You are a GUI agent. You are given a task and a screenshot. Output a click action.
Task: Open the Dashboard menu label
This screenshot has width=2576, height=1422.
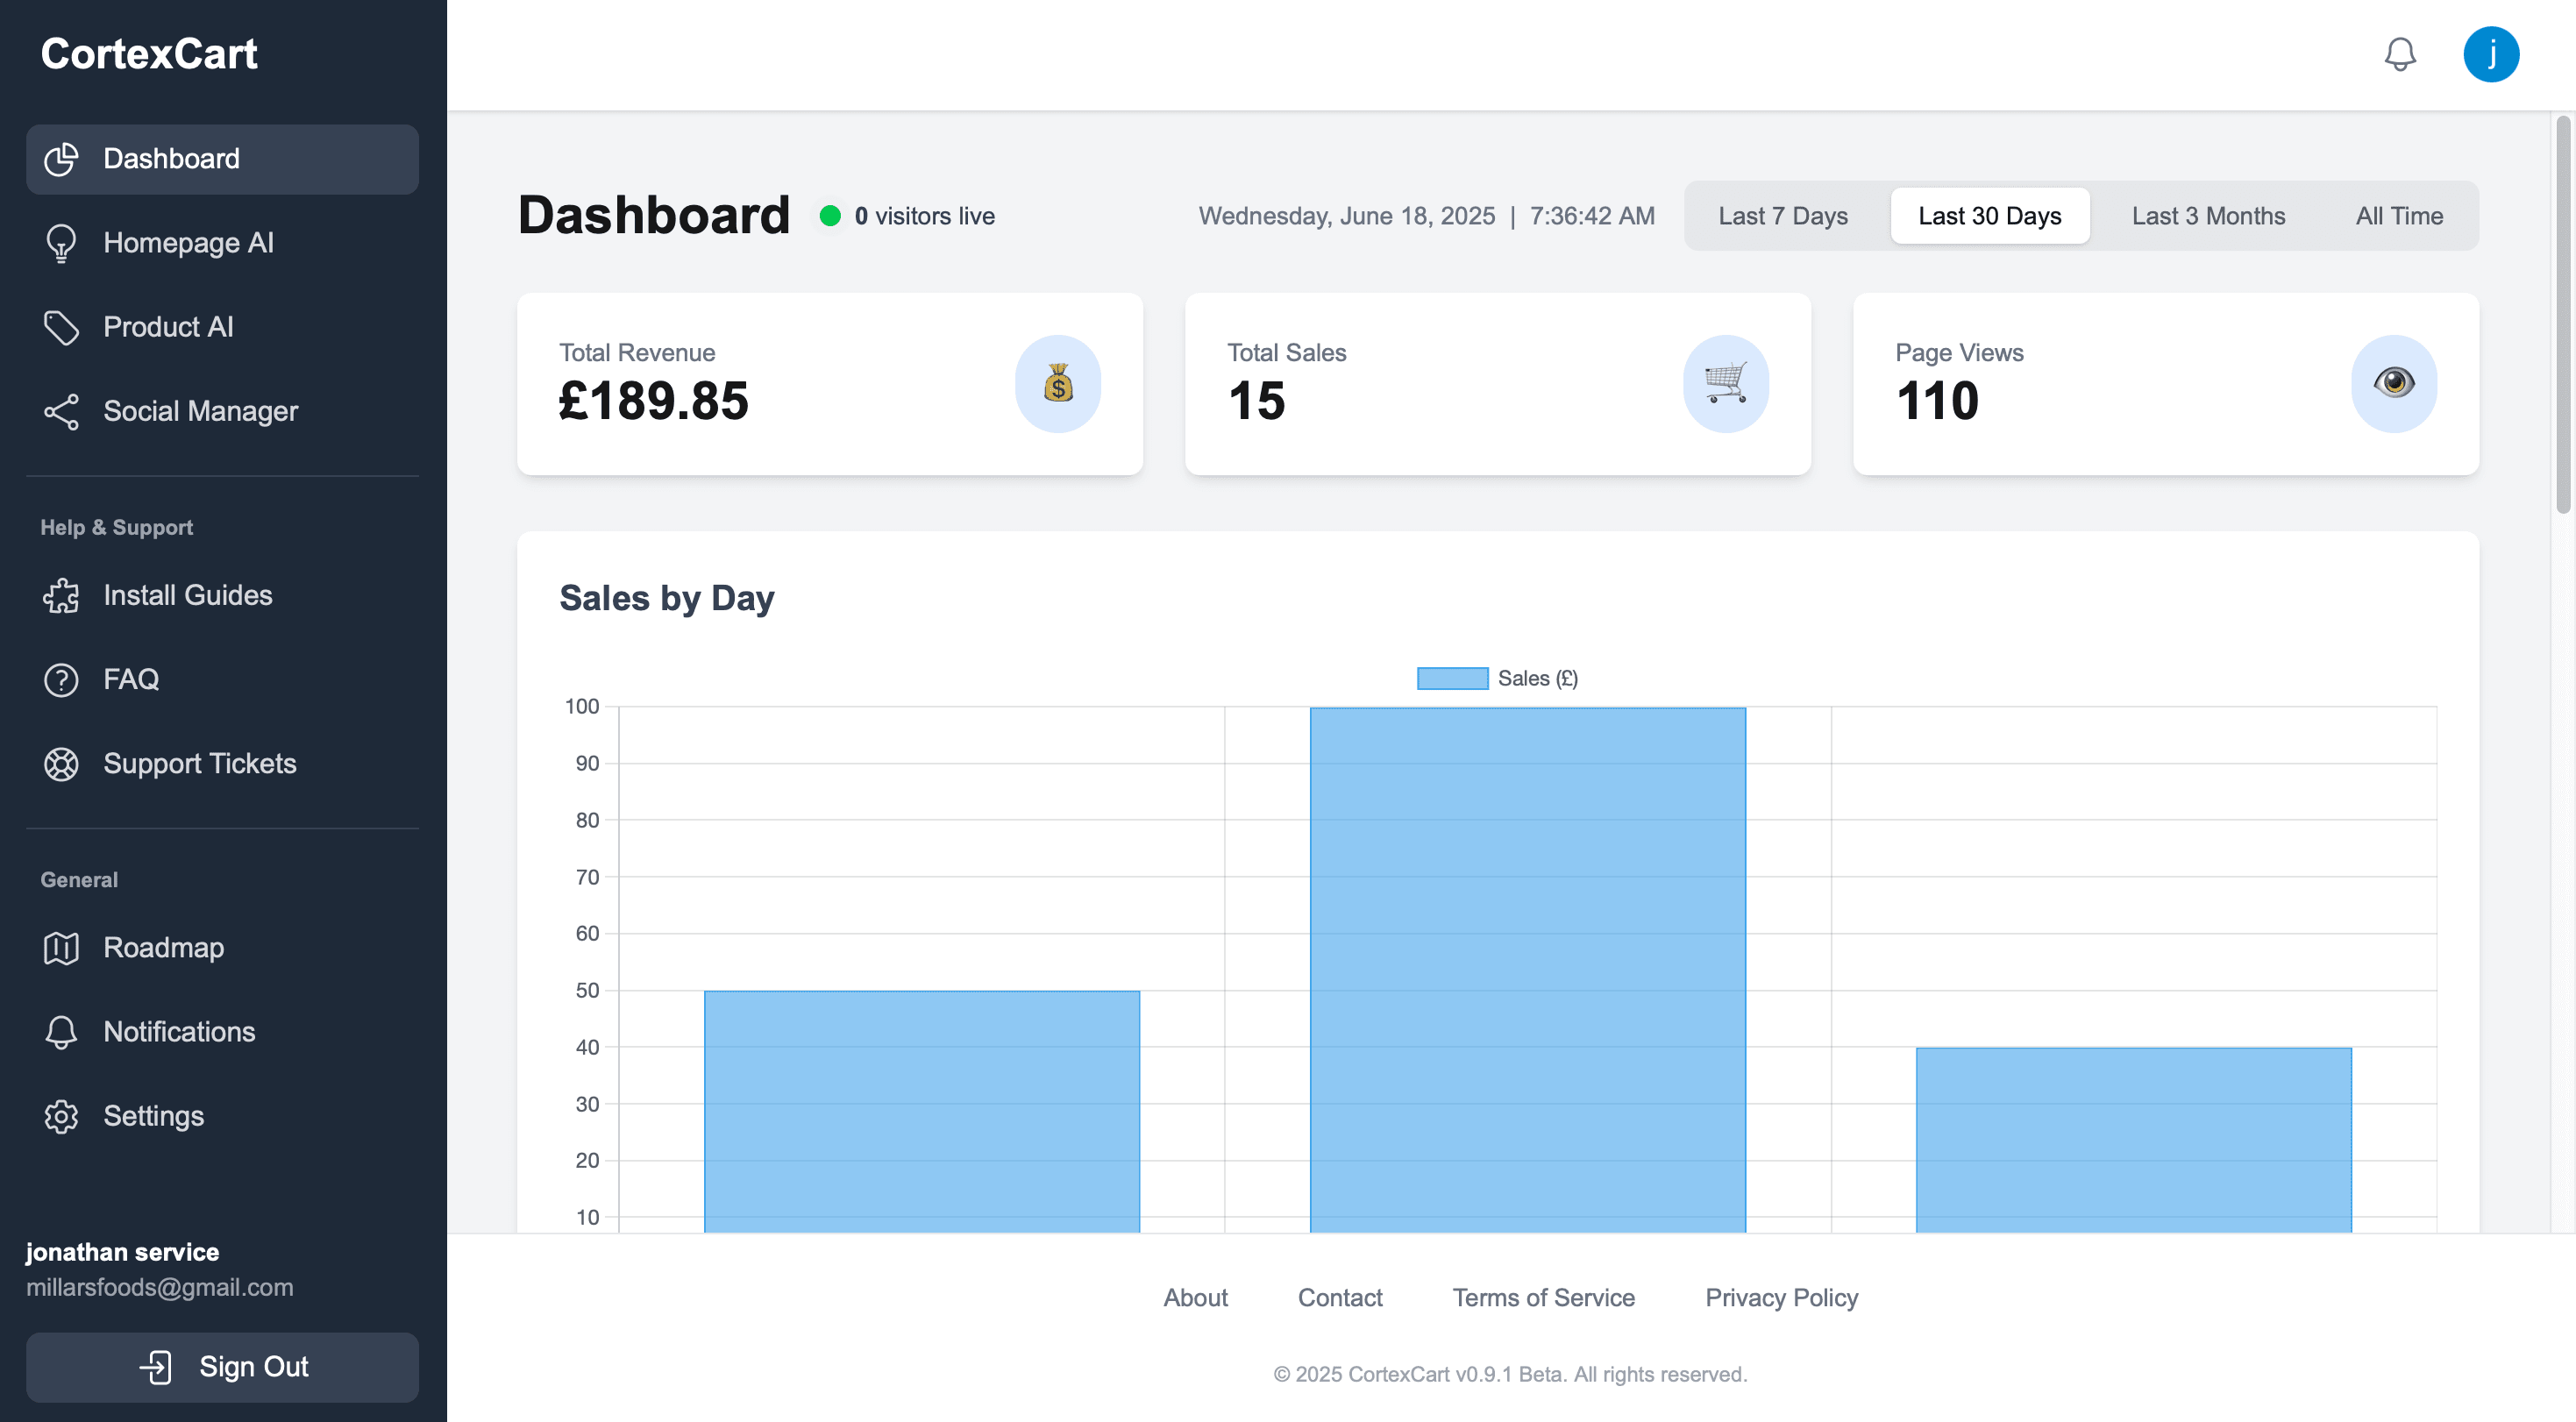(x=171, y=159)
